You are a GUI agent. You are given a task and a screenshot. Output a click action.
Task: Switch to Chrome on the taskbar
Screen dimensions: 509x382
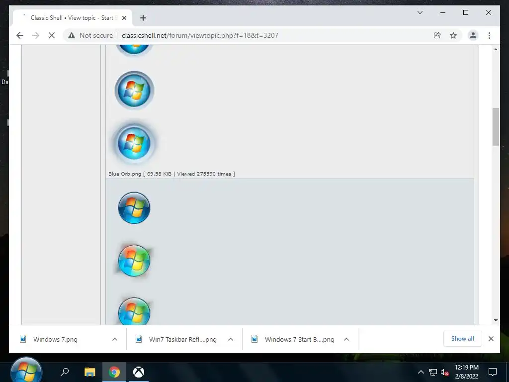pos(114,372)
